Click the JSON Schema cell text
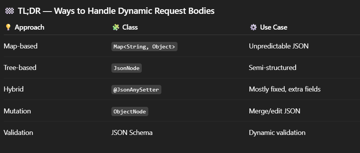The height and width of the screenshot is (153, 360). (x=132, y=133)
